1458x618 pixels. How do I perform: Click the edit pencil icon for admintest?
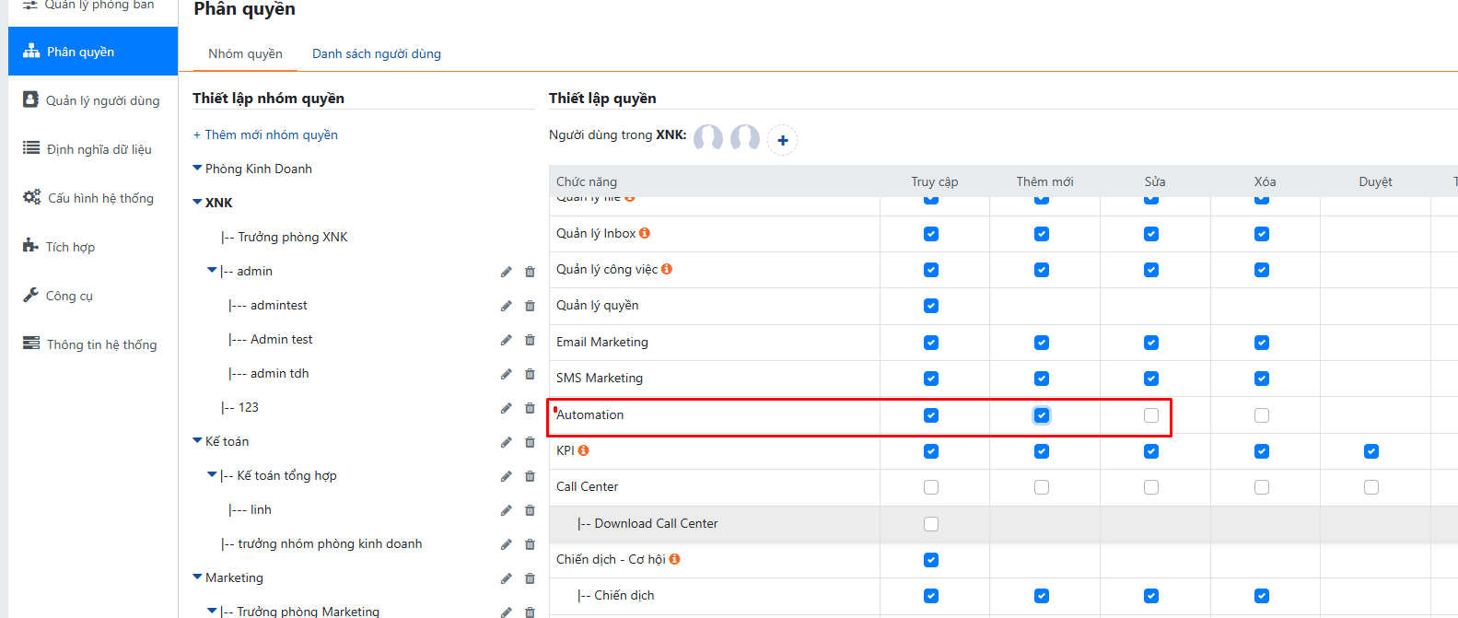point(506,306)
